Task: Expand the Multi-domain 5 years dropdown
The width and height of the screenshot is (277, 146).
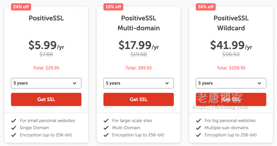Action: 138,83
